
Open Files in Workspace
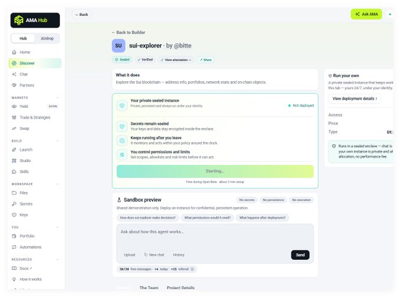24,193
